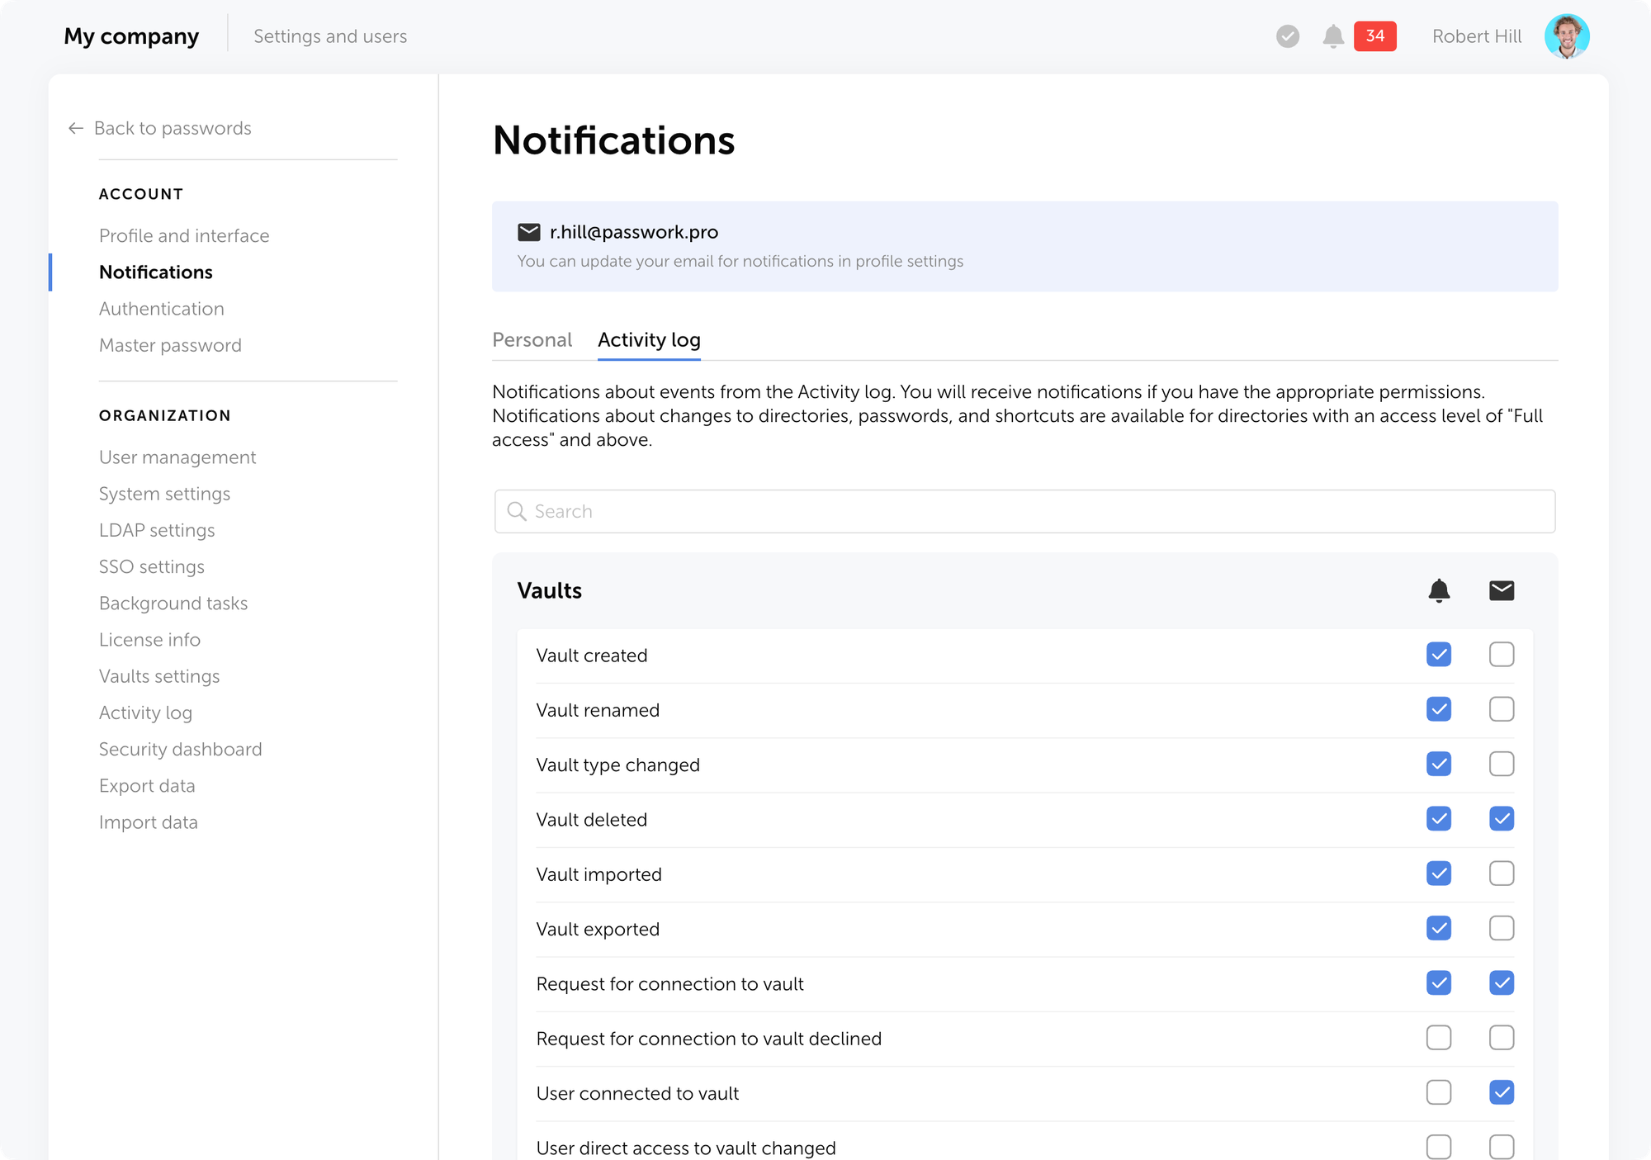Check bell for Request for connection declined

click(x=1438, y=1038)
